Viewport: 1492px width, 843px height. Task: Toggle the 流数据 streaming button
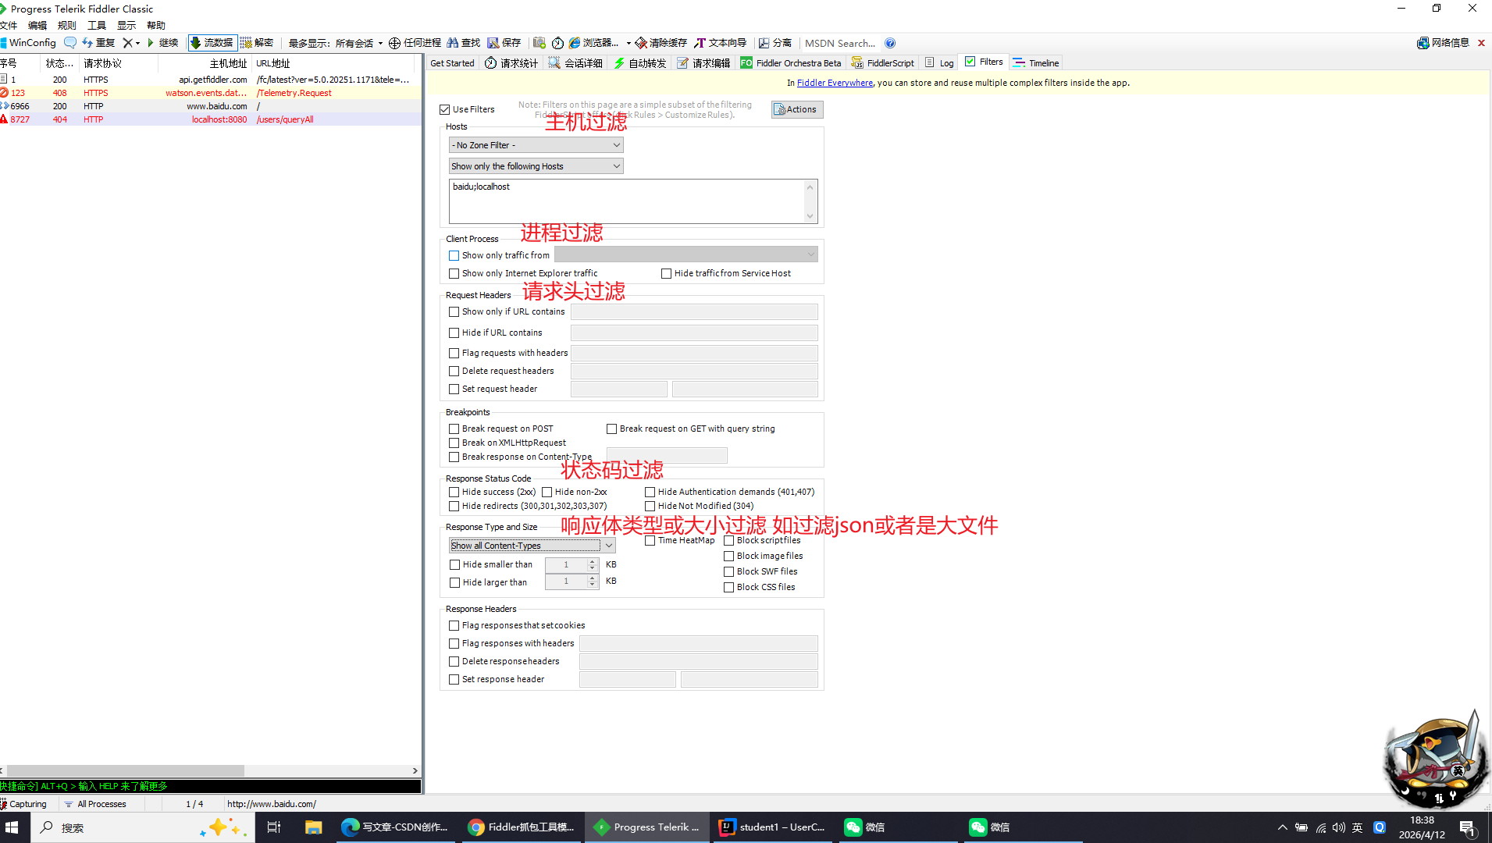(x=212, y=43)
